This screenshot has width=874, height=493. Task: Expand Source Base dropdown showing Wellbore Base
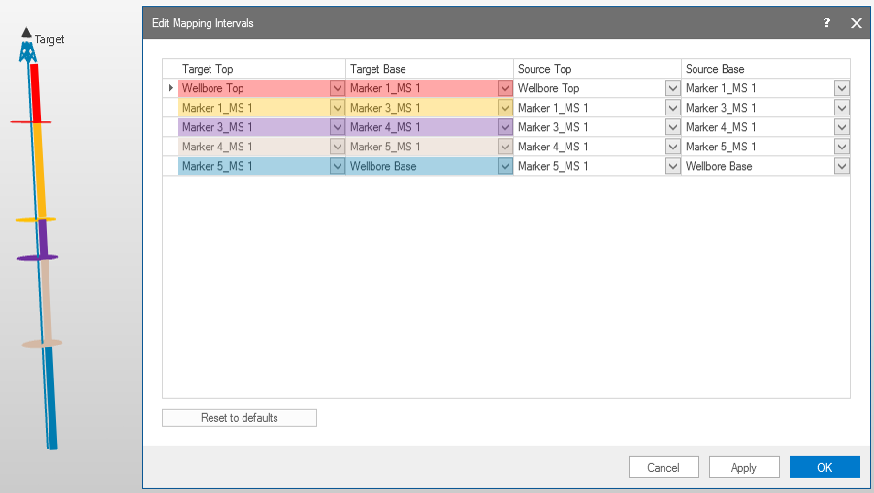pos(841,166)
